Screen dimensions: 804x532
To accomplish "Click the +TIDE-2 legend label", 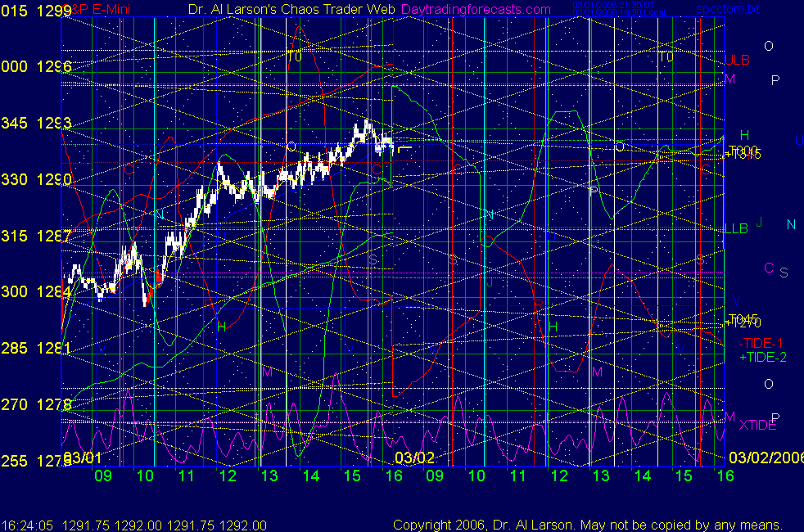I will click(762, 357).
